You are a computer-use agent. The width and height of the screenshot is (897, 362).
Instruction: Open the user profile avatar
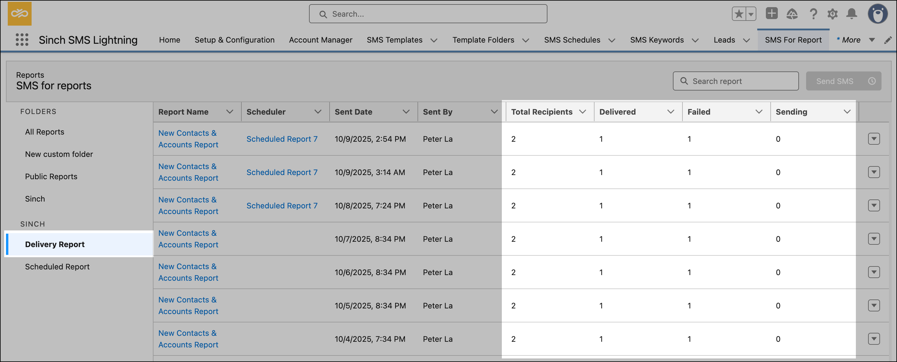pos(878,14)
